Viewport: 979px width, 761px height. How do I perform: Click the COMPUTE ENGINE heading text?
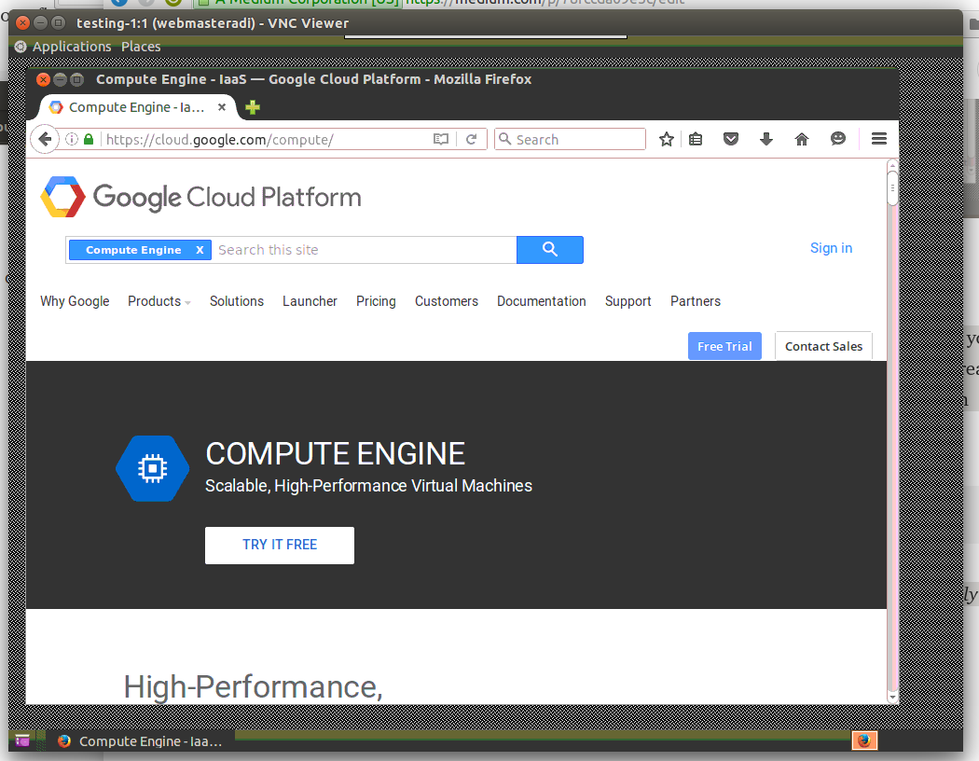click(336, 454)
